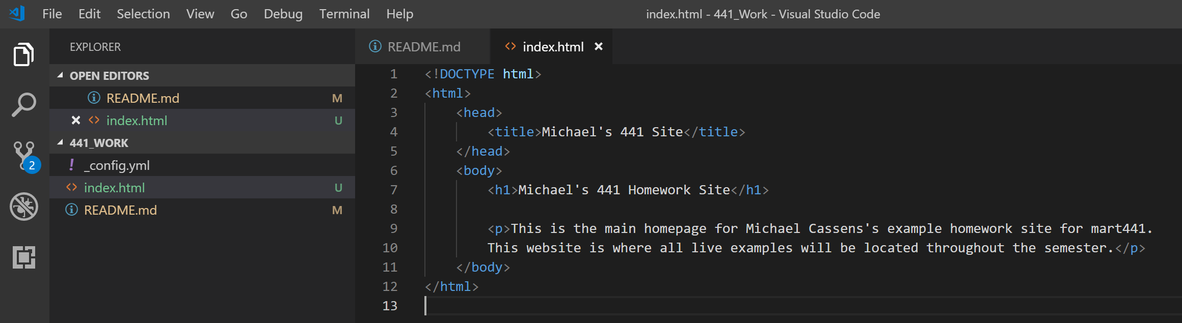The height and width of the screenshot is (323, 1182).
Task: Open the Selection menu
Action: click(143, 14)
